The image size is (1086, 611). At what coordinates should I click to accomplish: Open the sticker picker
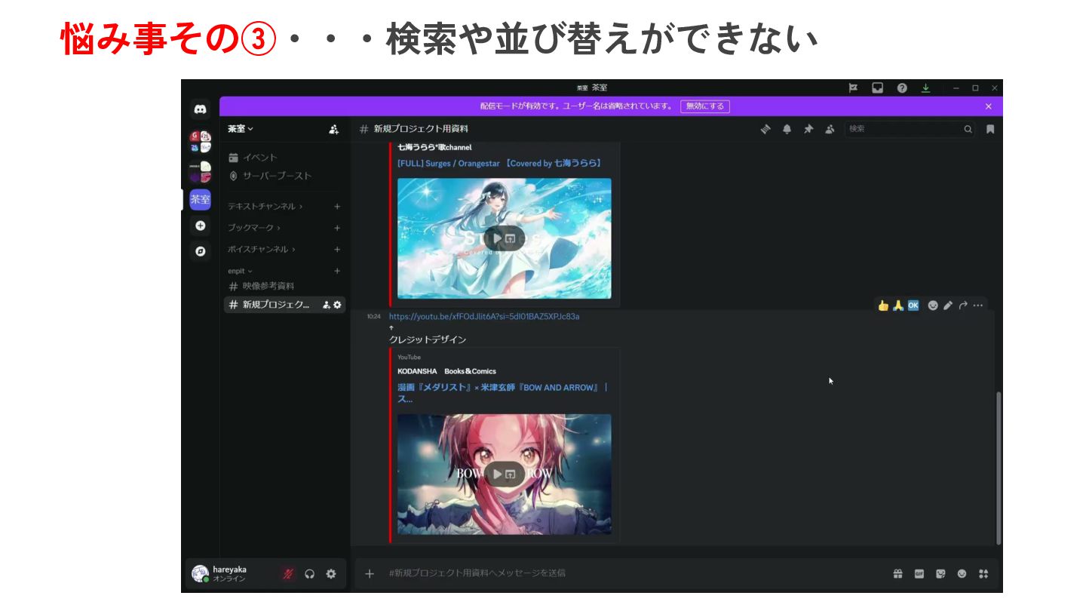pos(940,573)
